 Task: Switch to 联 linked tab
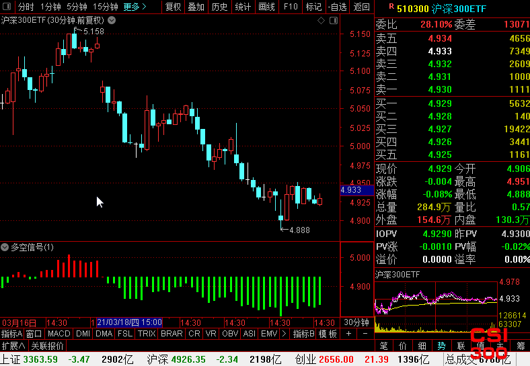[x=461, y=346]
